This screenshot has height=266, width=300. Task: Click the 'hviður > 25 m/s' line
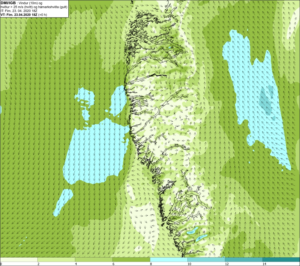pos(34,7)
